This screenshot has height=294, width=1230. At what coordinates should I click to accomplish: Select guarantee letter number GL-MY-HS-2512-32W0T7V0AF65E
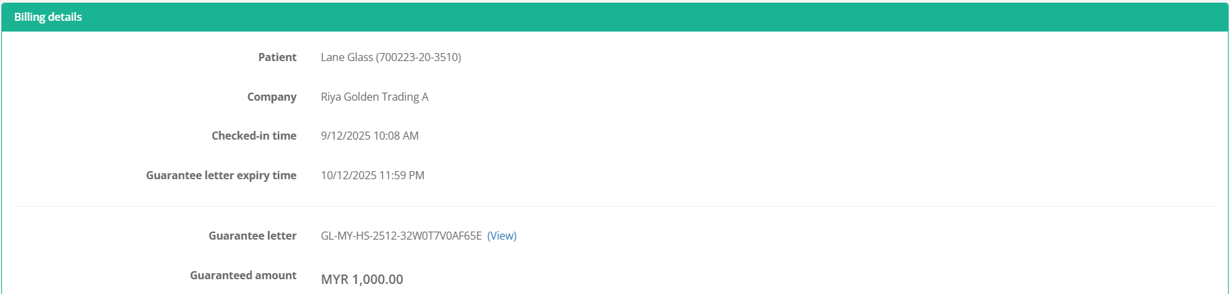click(x=401, y=236)
